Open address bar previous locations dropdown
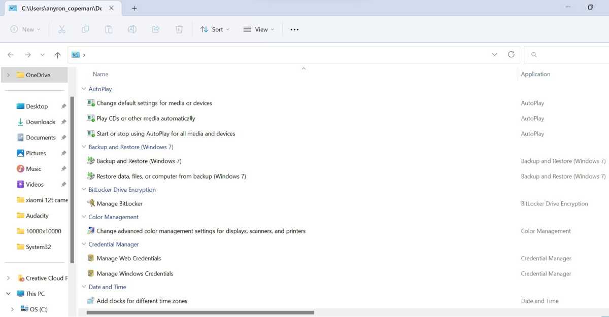Viewport: 609px width, 317px height. (495, 54)
